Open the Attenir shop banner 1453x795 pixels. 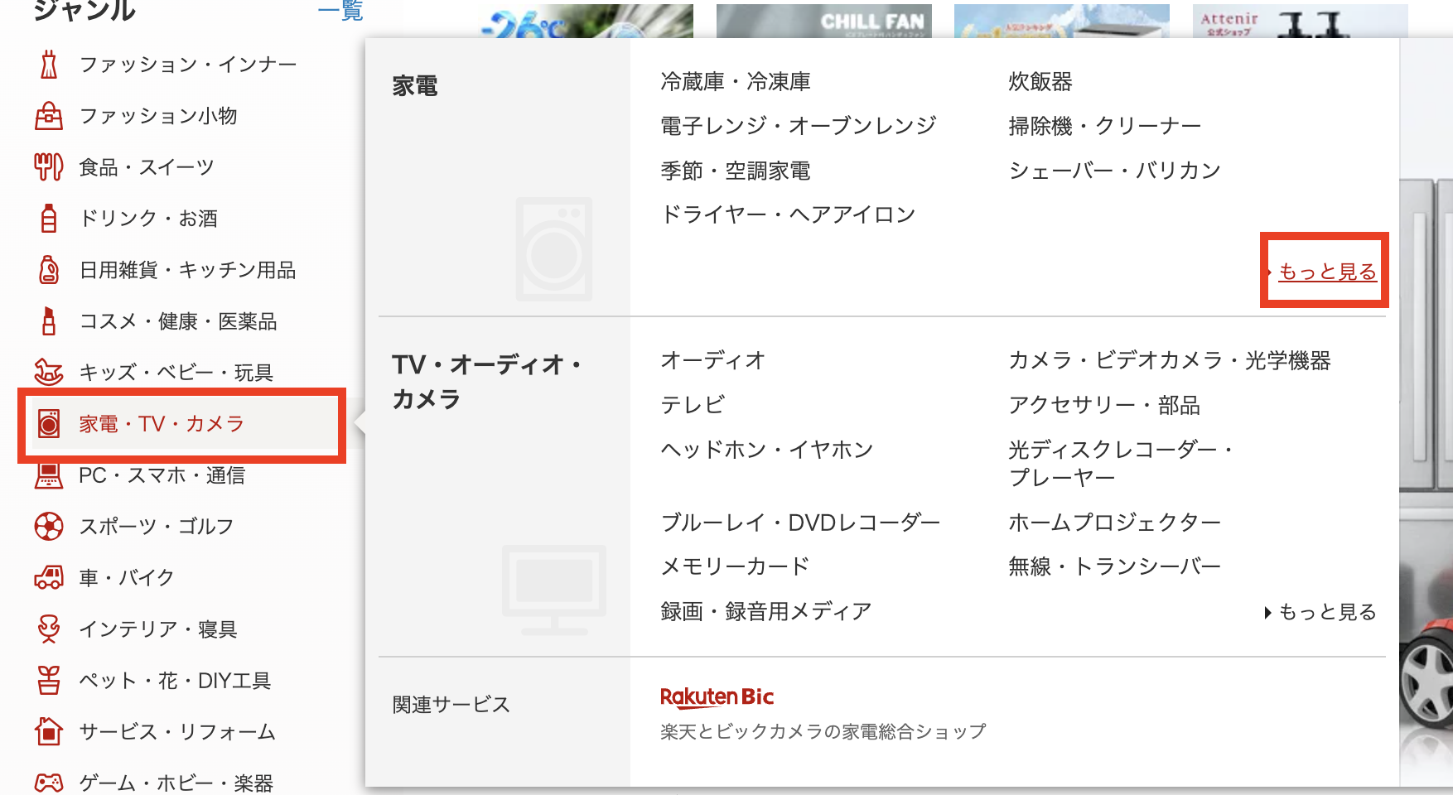[x=1299, y=20]
